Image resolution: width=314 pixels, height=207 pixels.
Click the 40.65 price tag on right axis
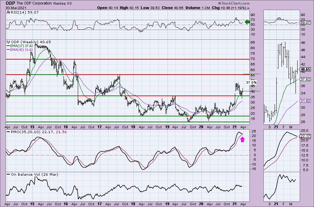[x=305, y=70]
